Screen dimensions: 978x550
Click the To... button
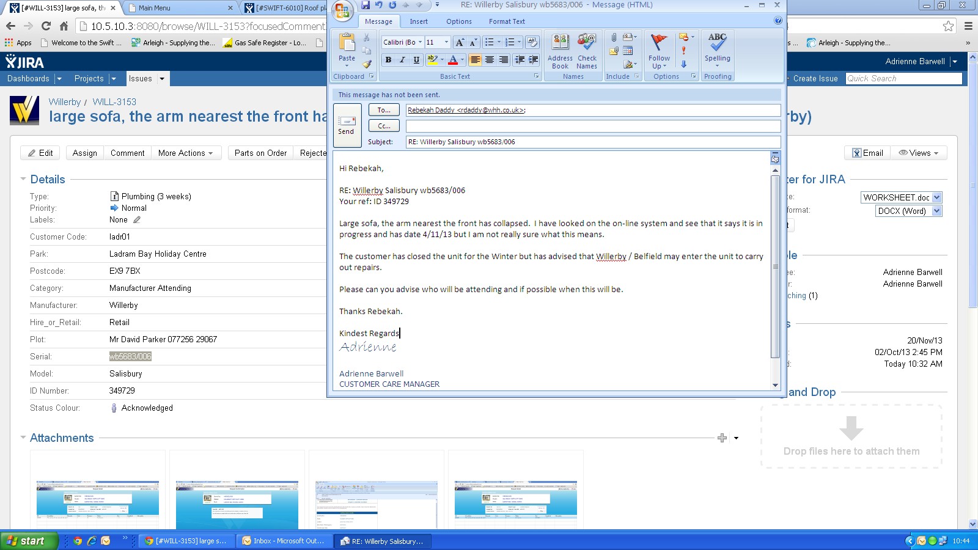click(x=384, y=110)
